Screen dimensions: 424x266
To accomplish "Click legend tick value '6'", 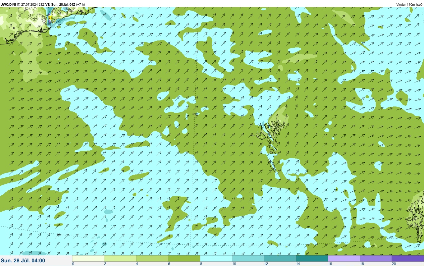I will click(x=169, y=264).
